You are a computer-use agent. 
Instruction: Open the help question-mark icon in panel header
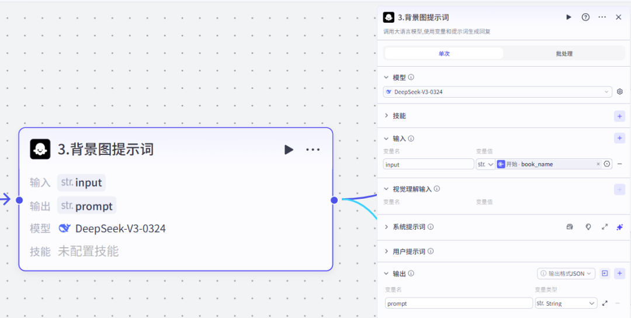tap(585, 17)
